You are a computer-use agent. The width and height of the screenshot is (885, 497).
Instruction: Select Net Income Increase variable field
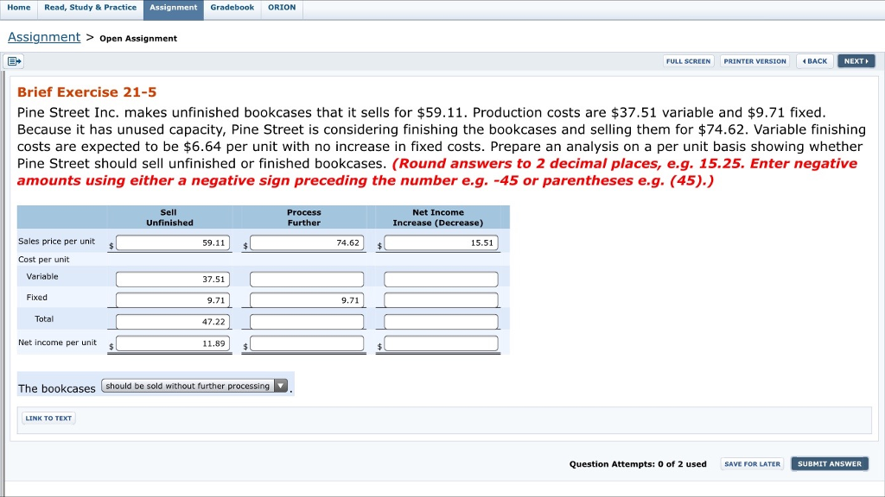[441, 280]
